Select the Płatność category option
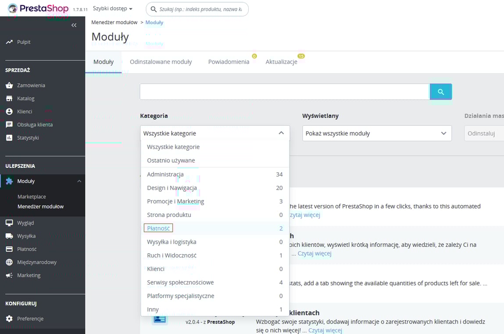 tap(215, 228)
